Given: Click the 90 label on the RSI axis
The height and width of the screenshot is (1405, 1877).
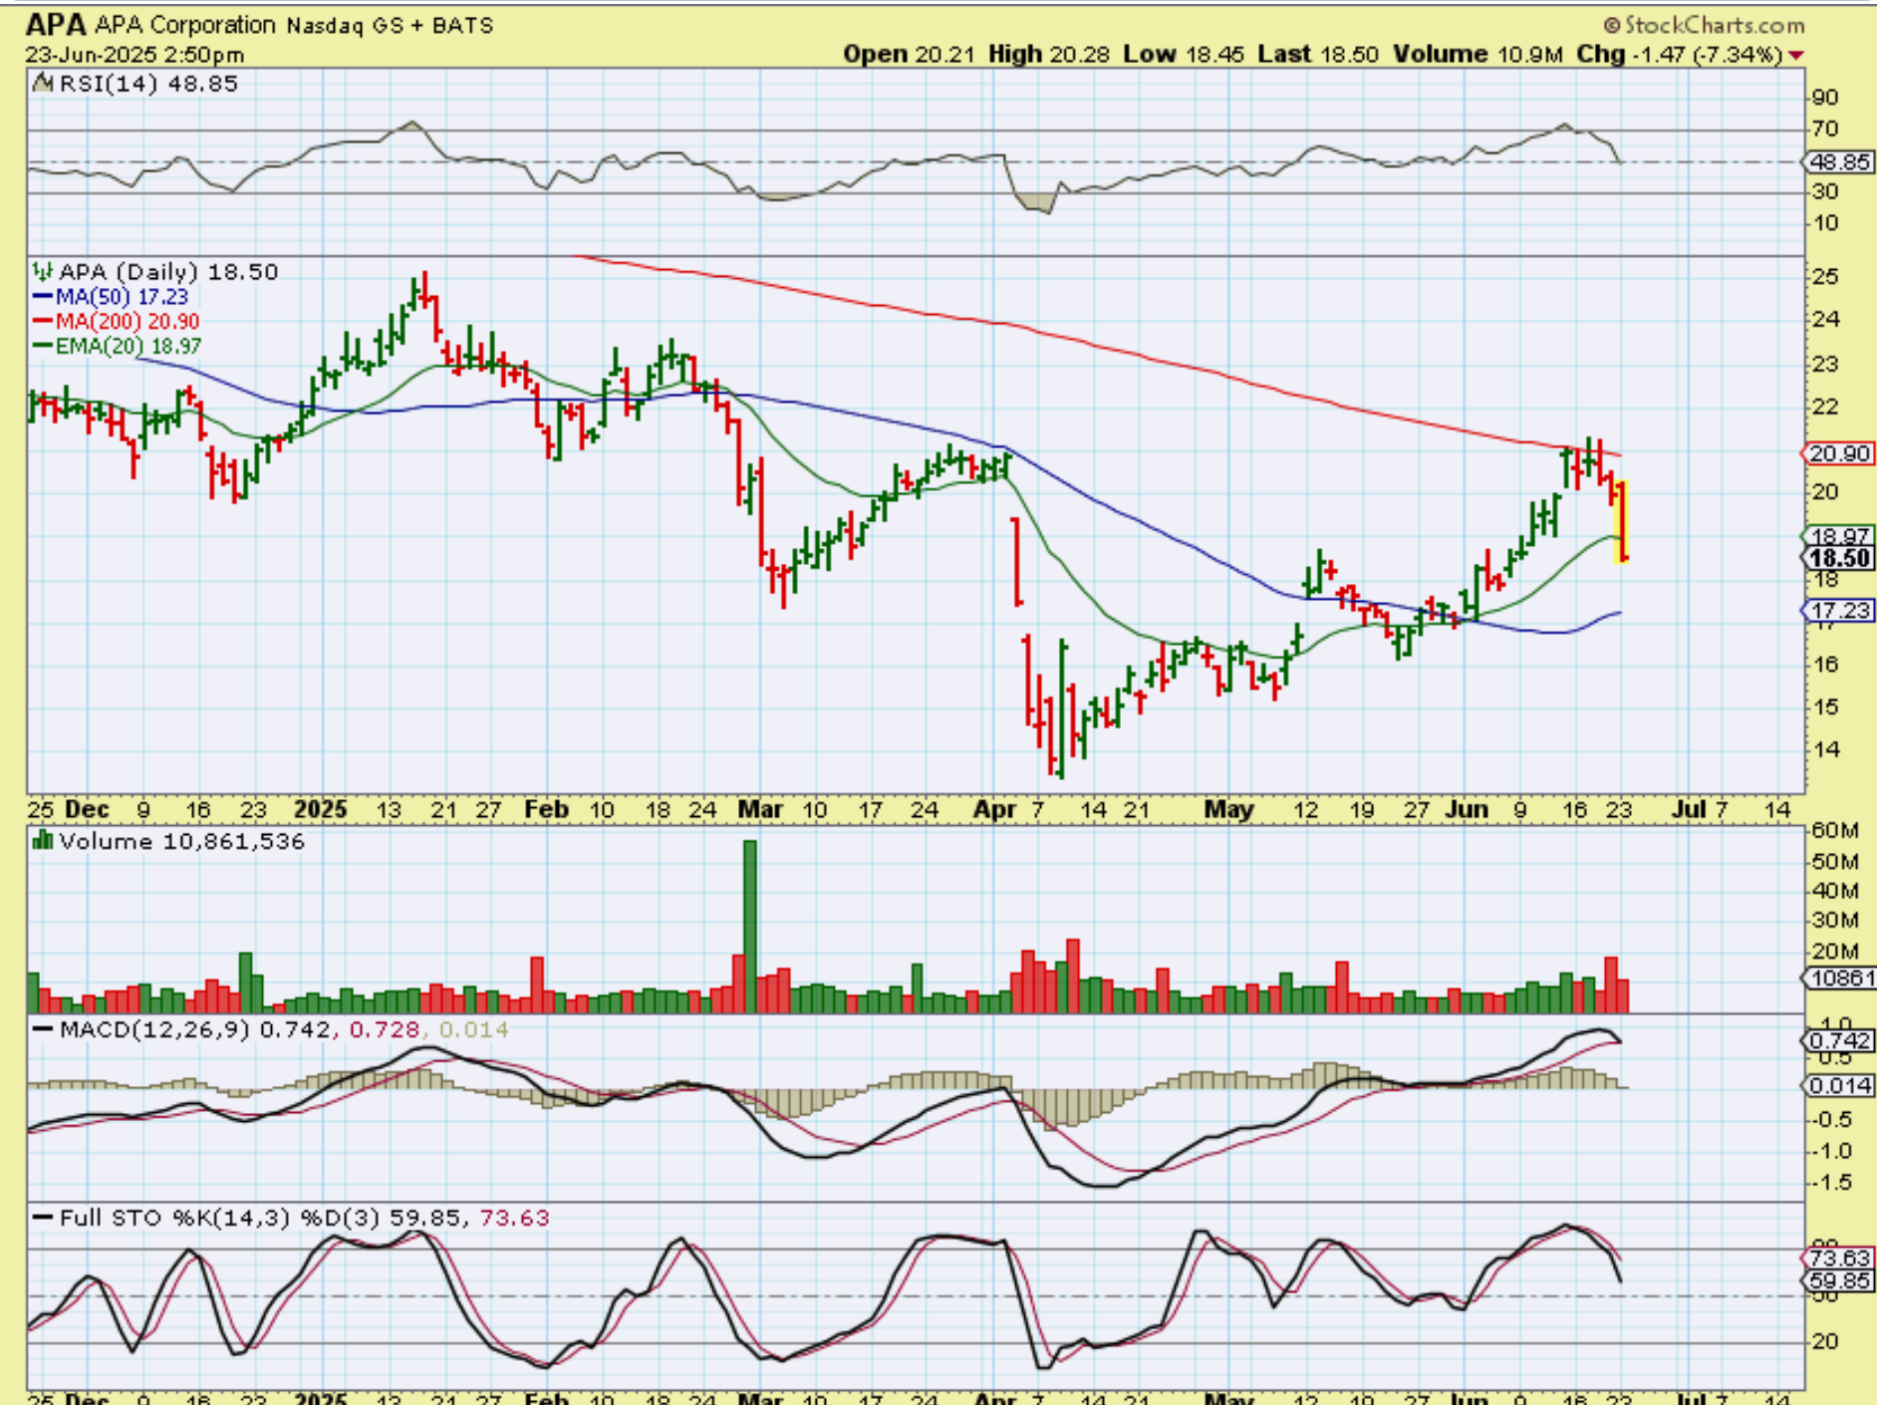Looking at the screenshot, I should [x=1825, y=98].
